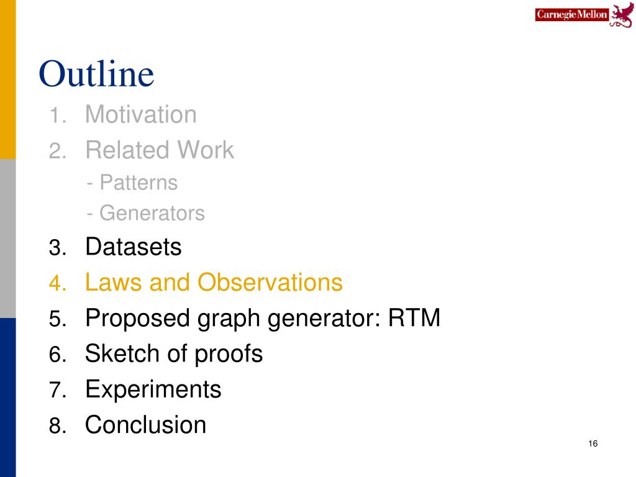636x477 pixels.
Task: Click the list number 8 marker
Action: 58,426
